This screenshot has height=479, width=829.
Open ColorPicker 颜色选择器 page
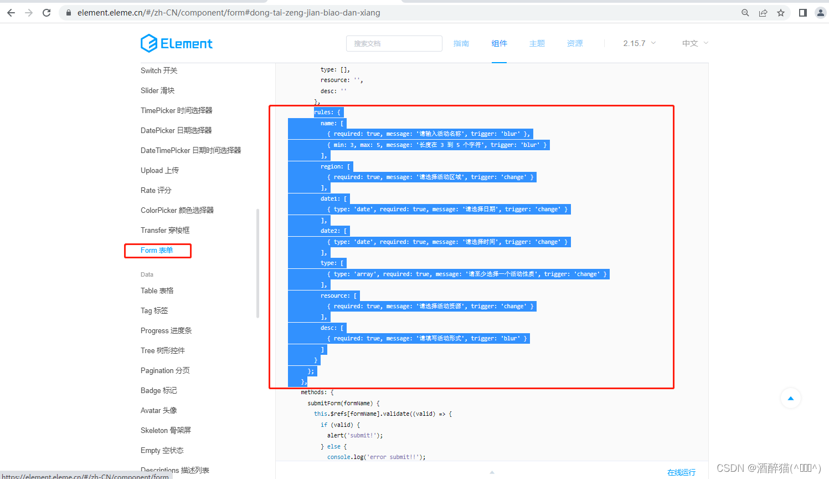click(177, 210)
